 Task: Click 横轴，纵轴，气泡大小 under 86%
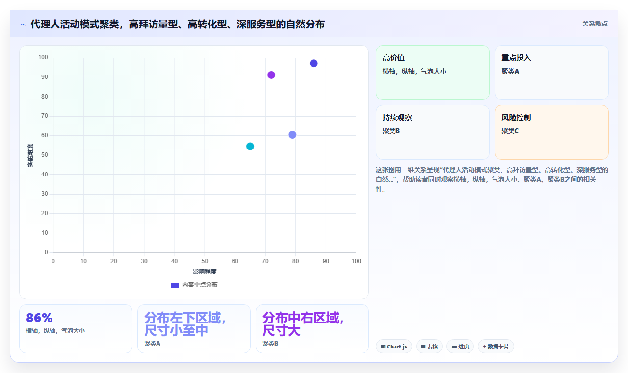click(55, 331)
